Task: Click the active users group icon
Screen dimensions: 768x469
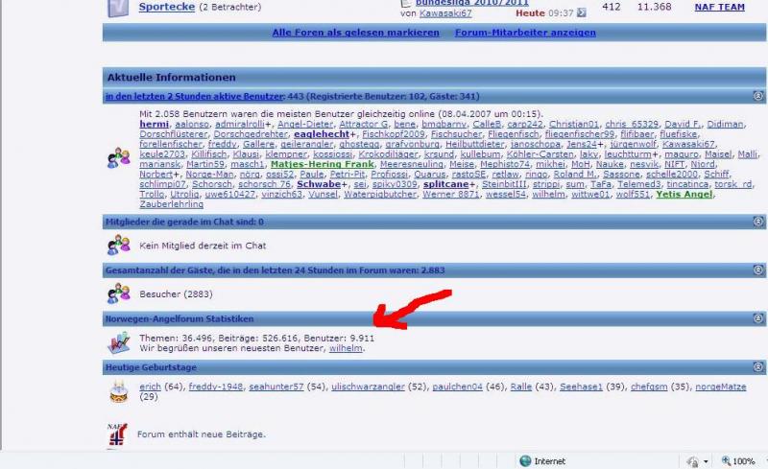Action: pyautogui.click(x=118, y=158)
